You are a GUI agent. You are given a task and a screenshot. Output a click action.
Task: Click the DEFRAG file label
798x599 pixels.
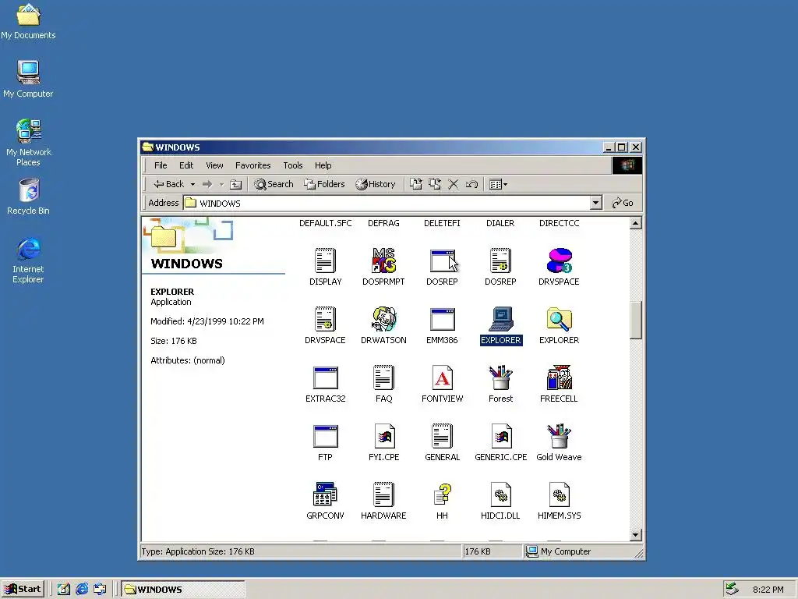tap(383, 223)
